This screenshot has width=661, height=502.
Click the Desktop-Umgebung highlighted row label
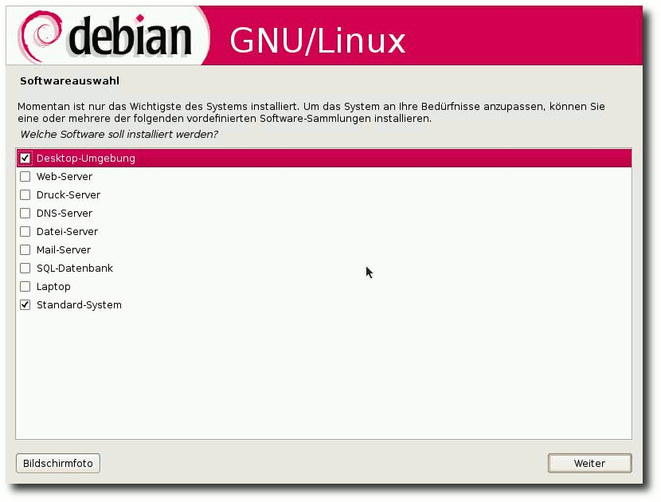85,159
